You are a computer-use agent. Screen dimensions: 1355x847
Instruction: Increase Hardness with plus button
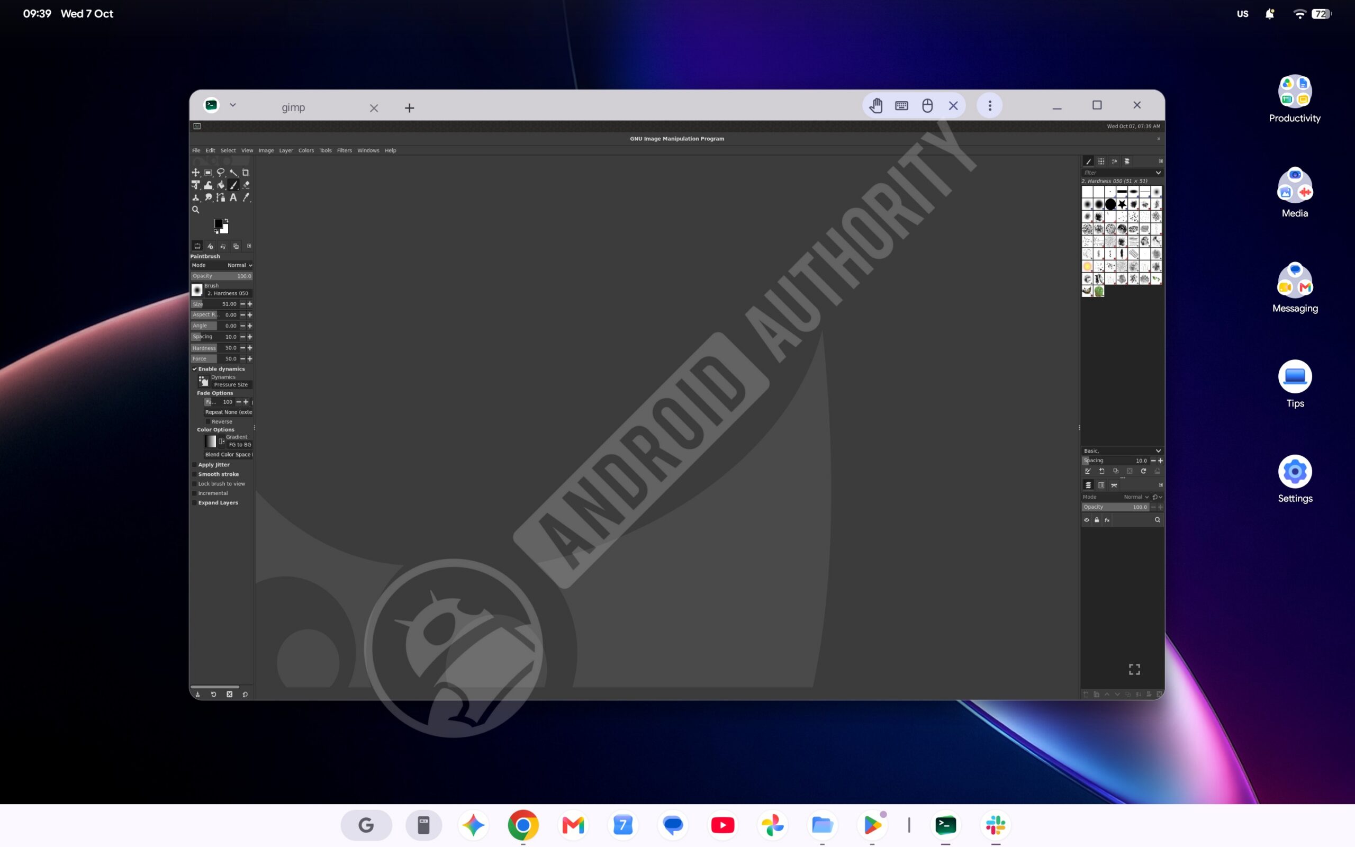click(250, 348)
